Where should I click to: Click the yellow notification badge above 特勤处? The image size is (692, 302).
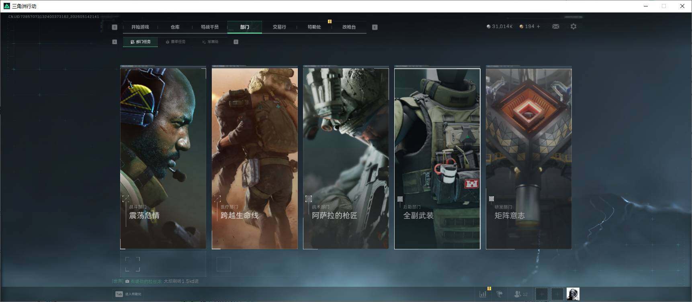point(330,21)
